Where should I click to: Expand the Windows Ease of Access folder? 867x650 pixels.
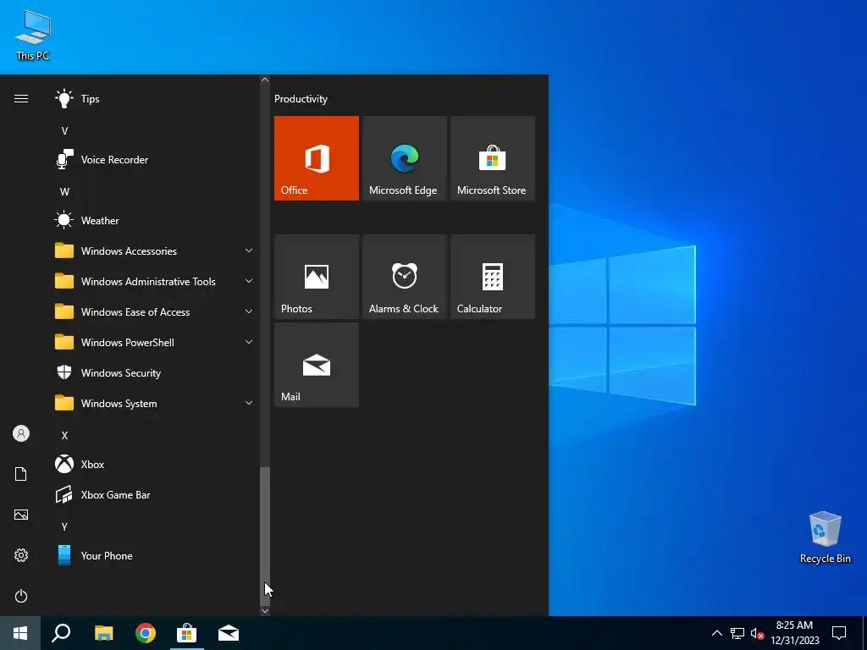152,311
